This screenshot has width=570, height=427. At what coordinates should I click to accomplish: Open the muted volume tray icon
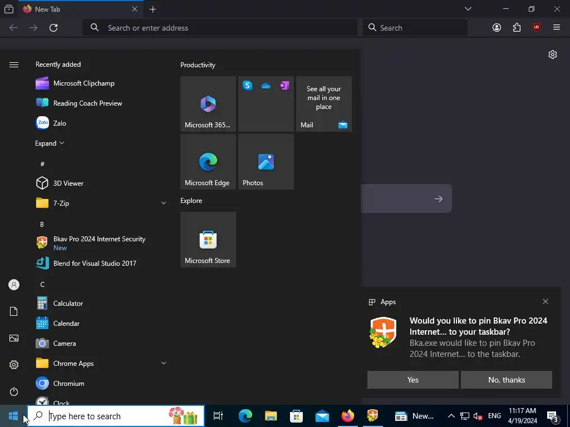point(478,416)
